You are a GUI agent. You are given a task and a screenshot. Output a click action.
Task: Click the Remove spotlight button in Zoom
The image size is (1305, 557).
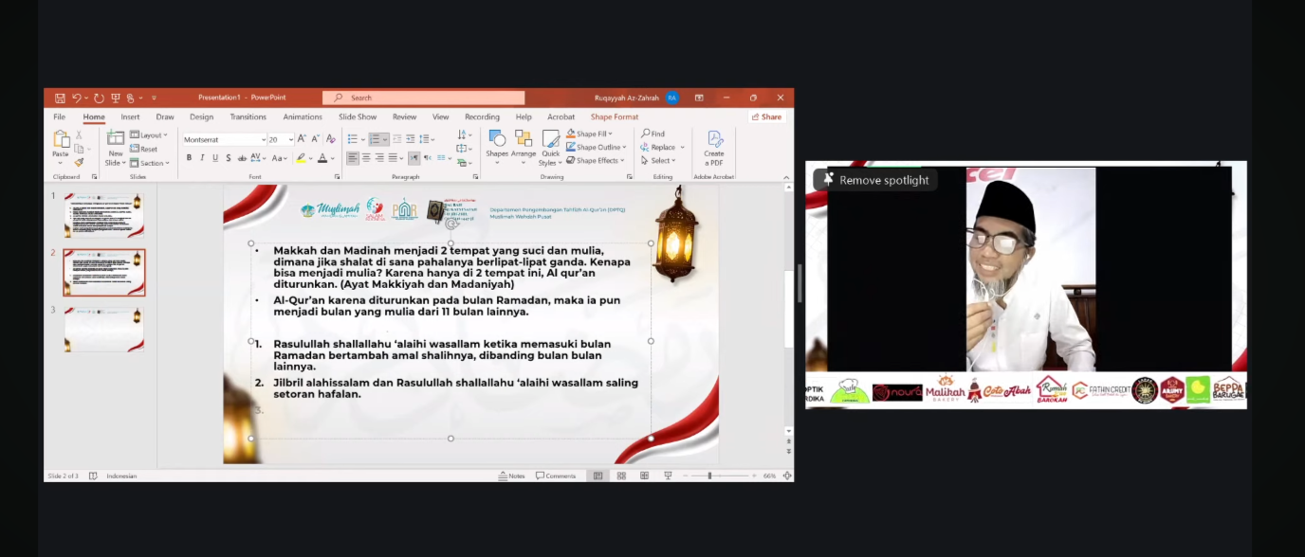873,180
